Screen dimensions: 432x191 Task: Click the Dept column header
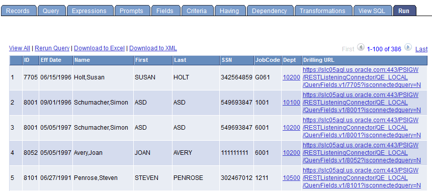291,60
